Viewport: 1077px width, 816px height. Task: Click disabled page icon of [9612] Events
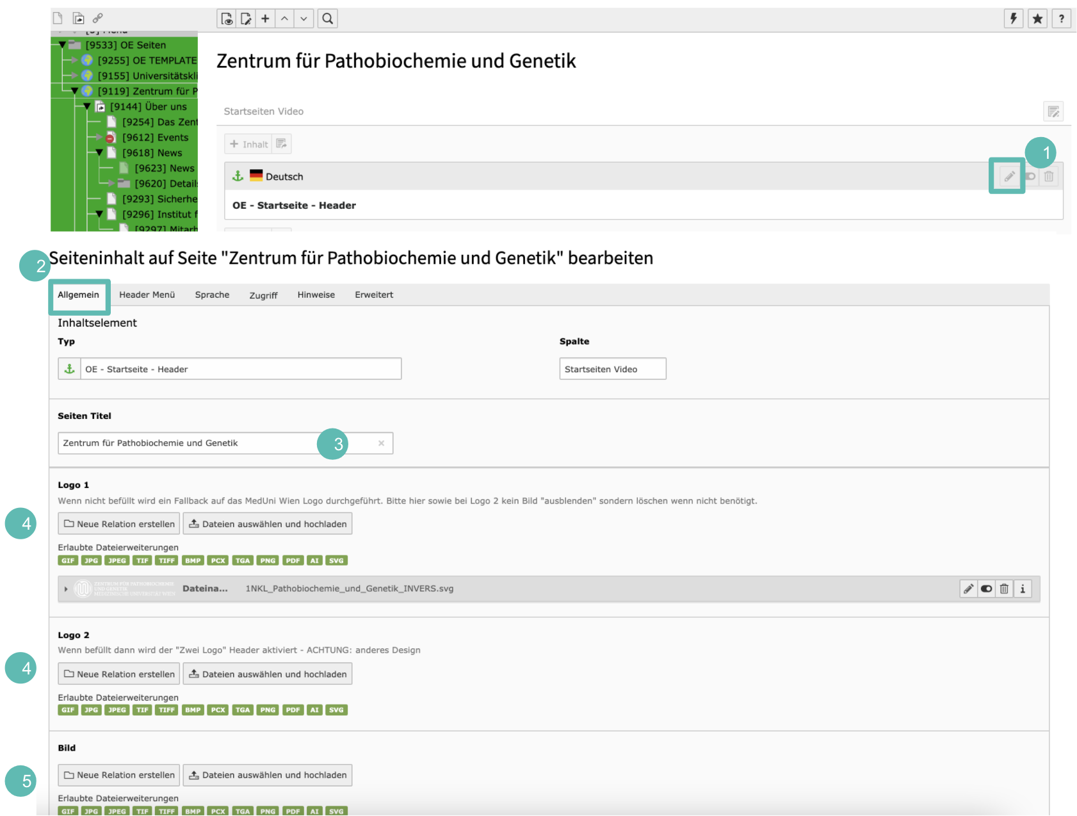[x=111, y=137]
